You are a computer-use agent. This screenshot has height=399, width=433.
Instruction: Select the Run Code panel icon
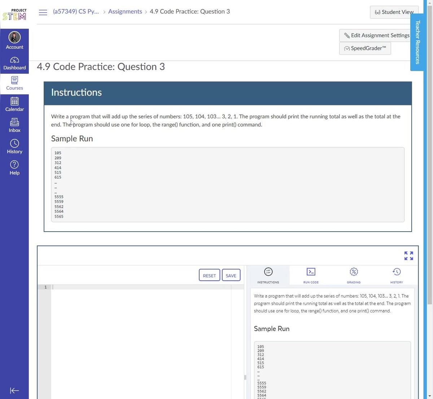tap(311, 275)
